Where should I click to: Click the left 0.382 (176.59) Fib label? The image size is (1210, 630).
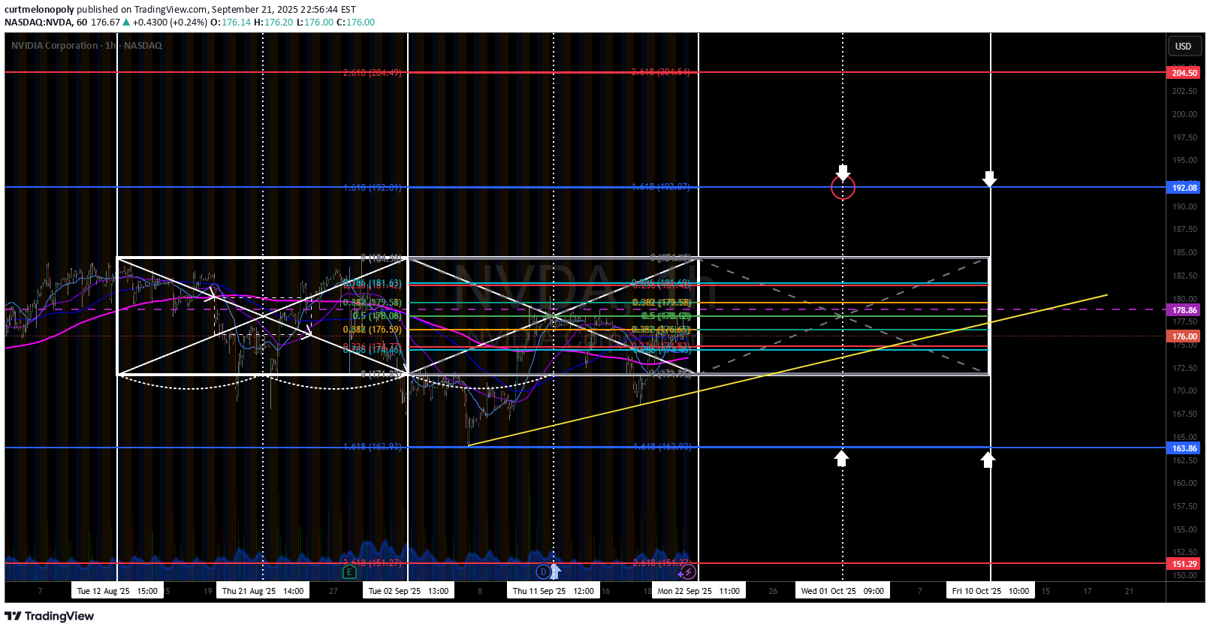coord(372,330)
